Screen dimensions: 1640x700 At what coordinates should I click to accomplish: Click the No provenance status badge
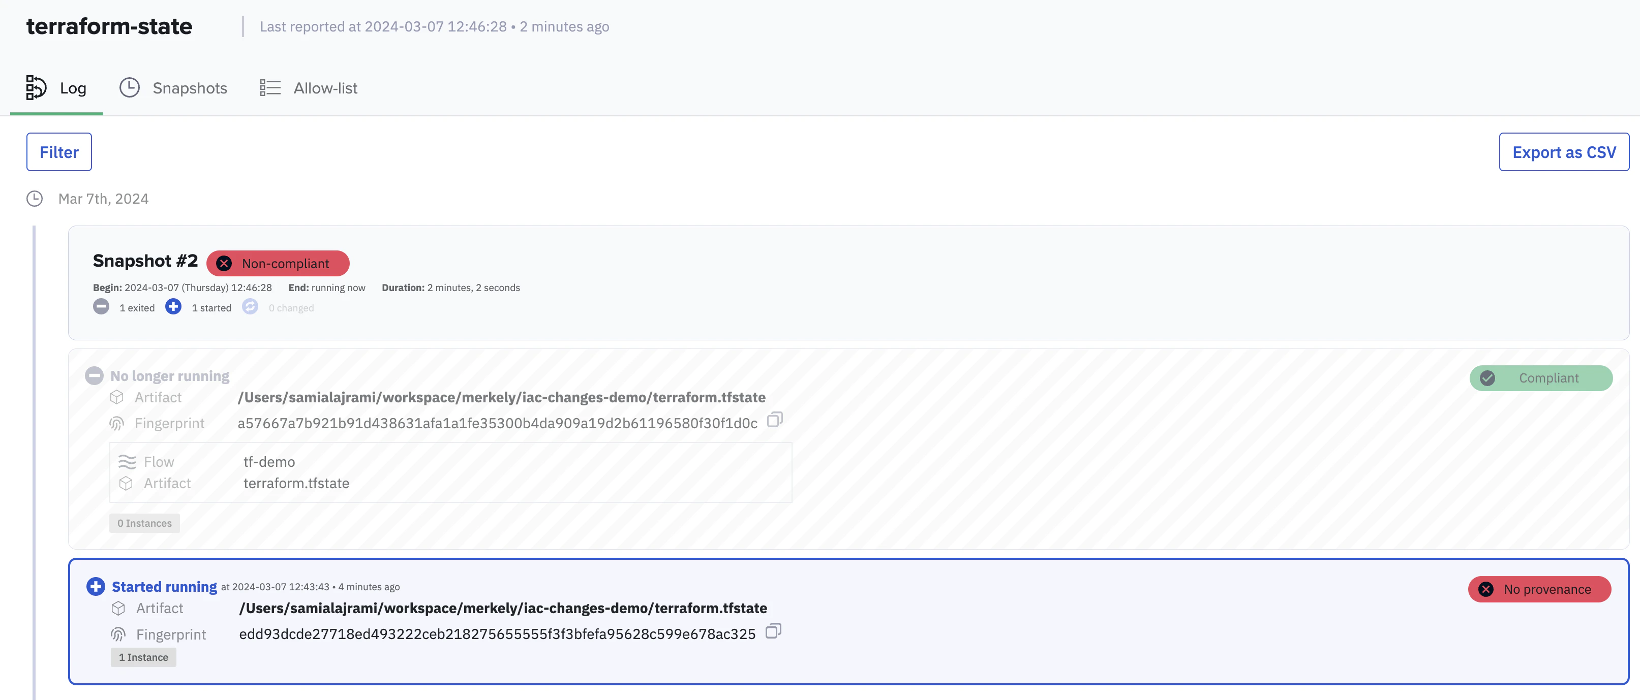click(x=1539, y=589)
